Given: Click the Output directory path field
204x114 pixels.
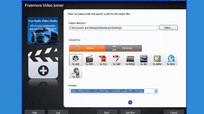Looking at the screenshot, I should pos(113,28).
